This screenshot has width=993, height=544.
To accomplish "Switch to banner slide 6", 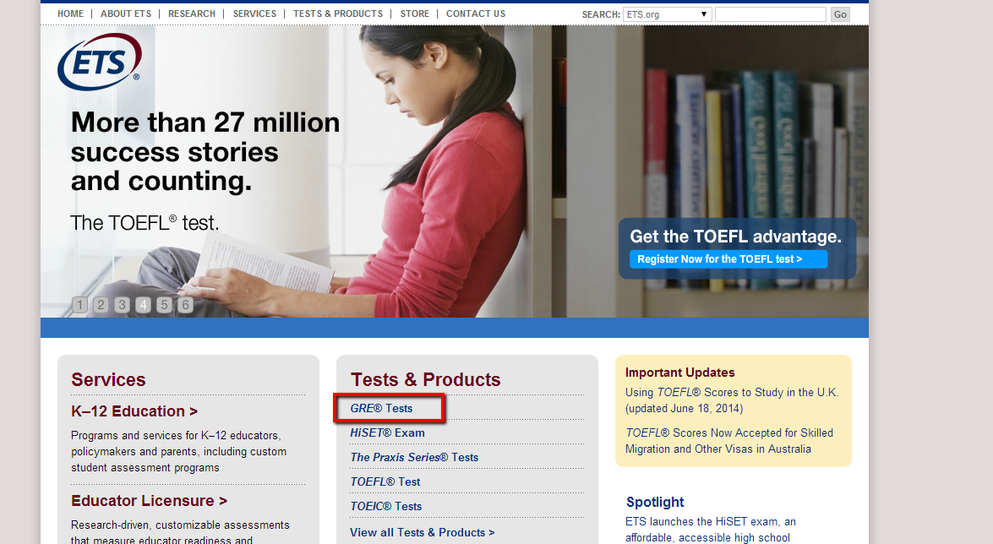I will pos(186,305).
